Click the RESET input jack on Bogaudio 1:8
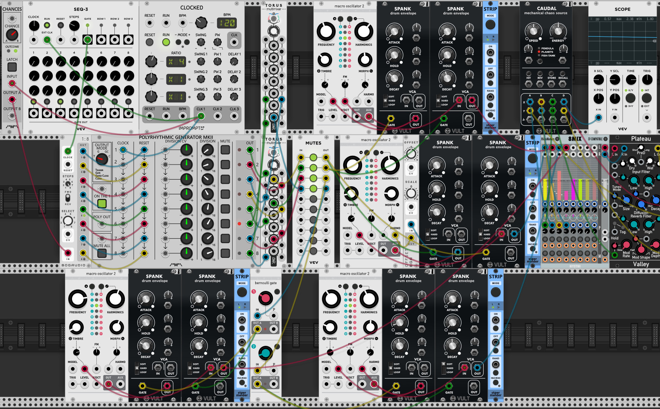The height and width of the screenshot is (409, 660). point(68,165)
